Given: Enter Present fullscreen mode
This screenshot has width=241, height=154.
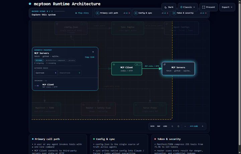Looking at the screenshot, I should pos(209,7).
